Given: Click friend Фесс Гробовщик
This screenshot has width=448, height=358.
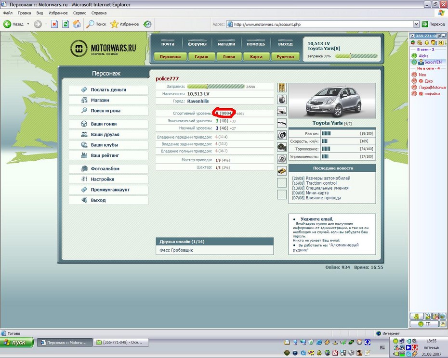Looking at the screenshot, I should pos(176,250).
